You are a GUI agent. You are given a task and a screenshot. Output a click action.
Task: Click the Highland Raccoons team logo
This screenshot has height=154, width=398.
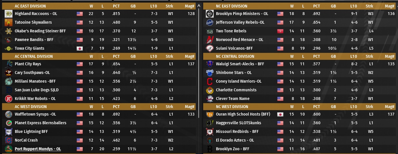tap(8, 14)
